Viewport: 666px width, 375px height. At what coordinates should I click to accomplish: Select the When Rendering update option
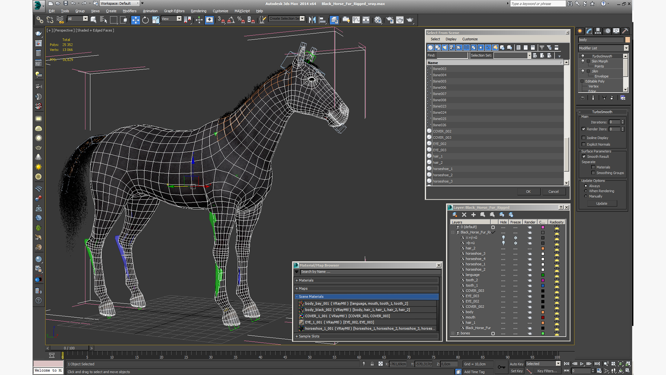click(586, 191)
